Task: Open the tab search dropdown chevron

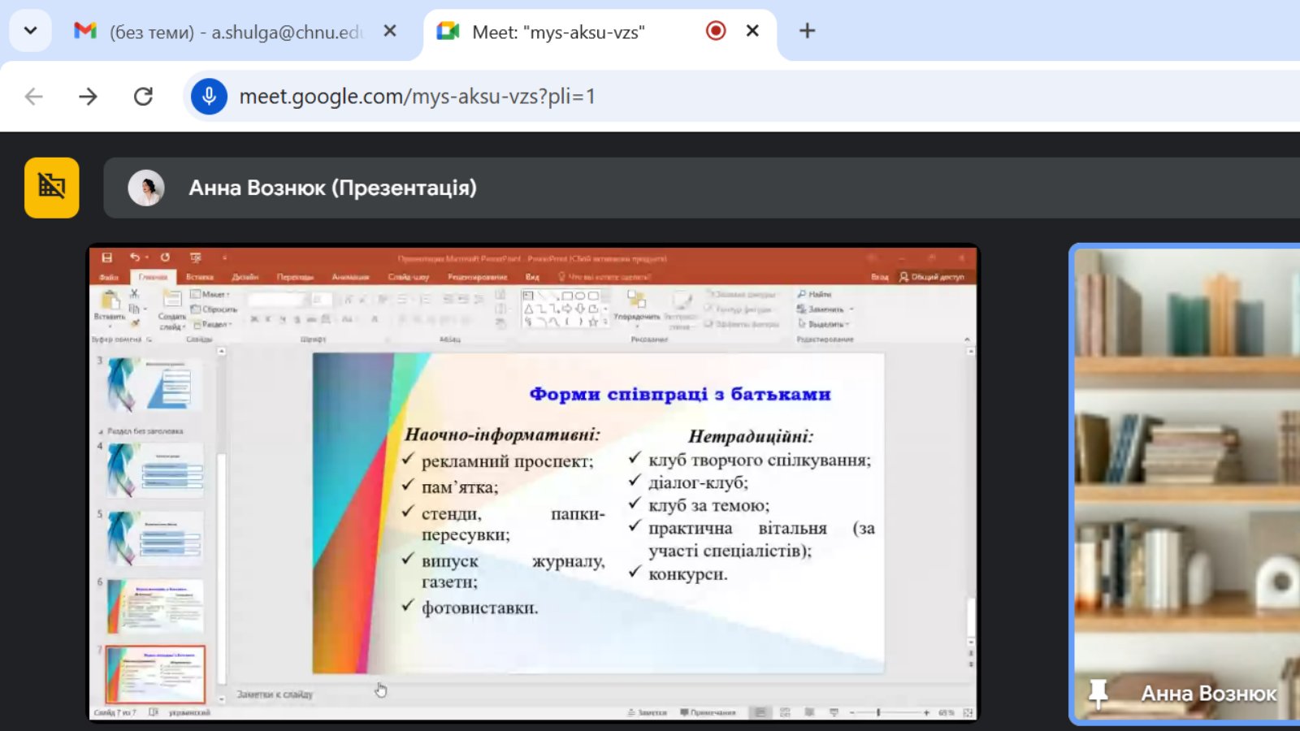Action: tap(30, 31)
